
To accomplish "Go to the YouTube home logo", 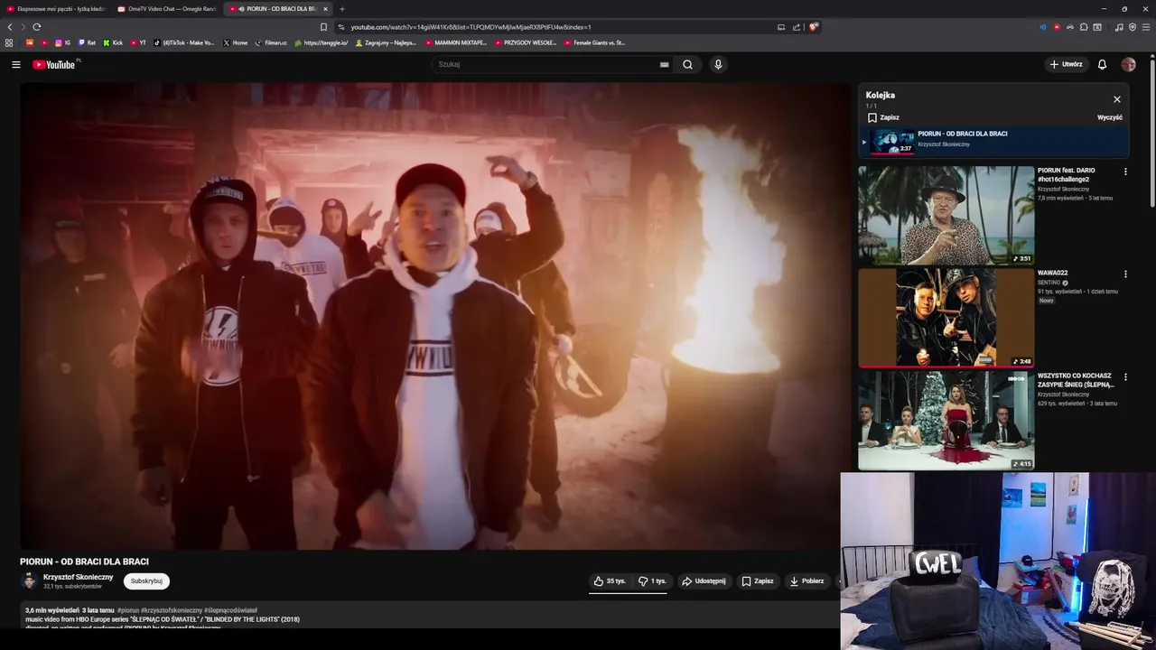I will pos(54,64).
